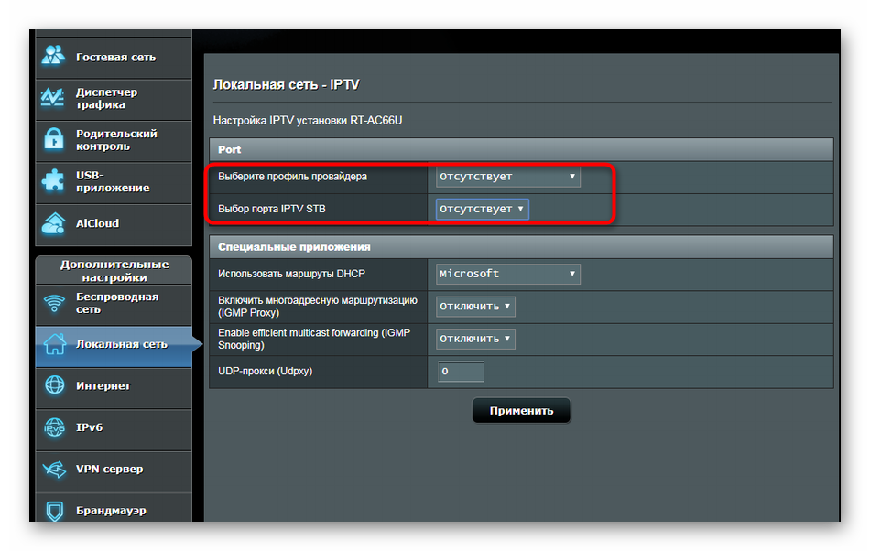The height and width of the screenshot is (551, 870).
Task: Open the IPv6 icon in sidebar
Action: (54, 427)
